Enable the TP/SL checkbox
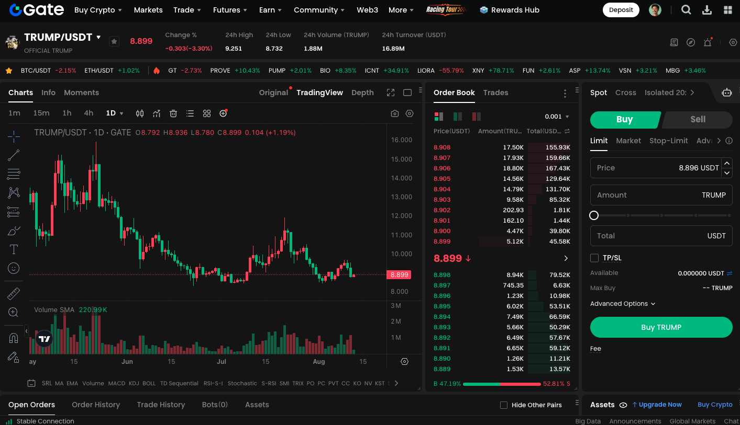The height and width of the screenshot is (425, 740). tap(594, 258)
